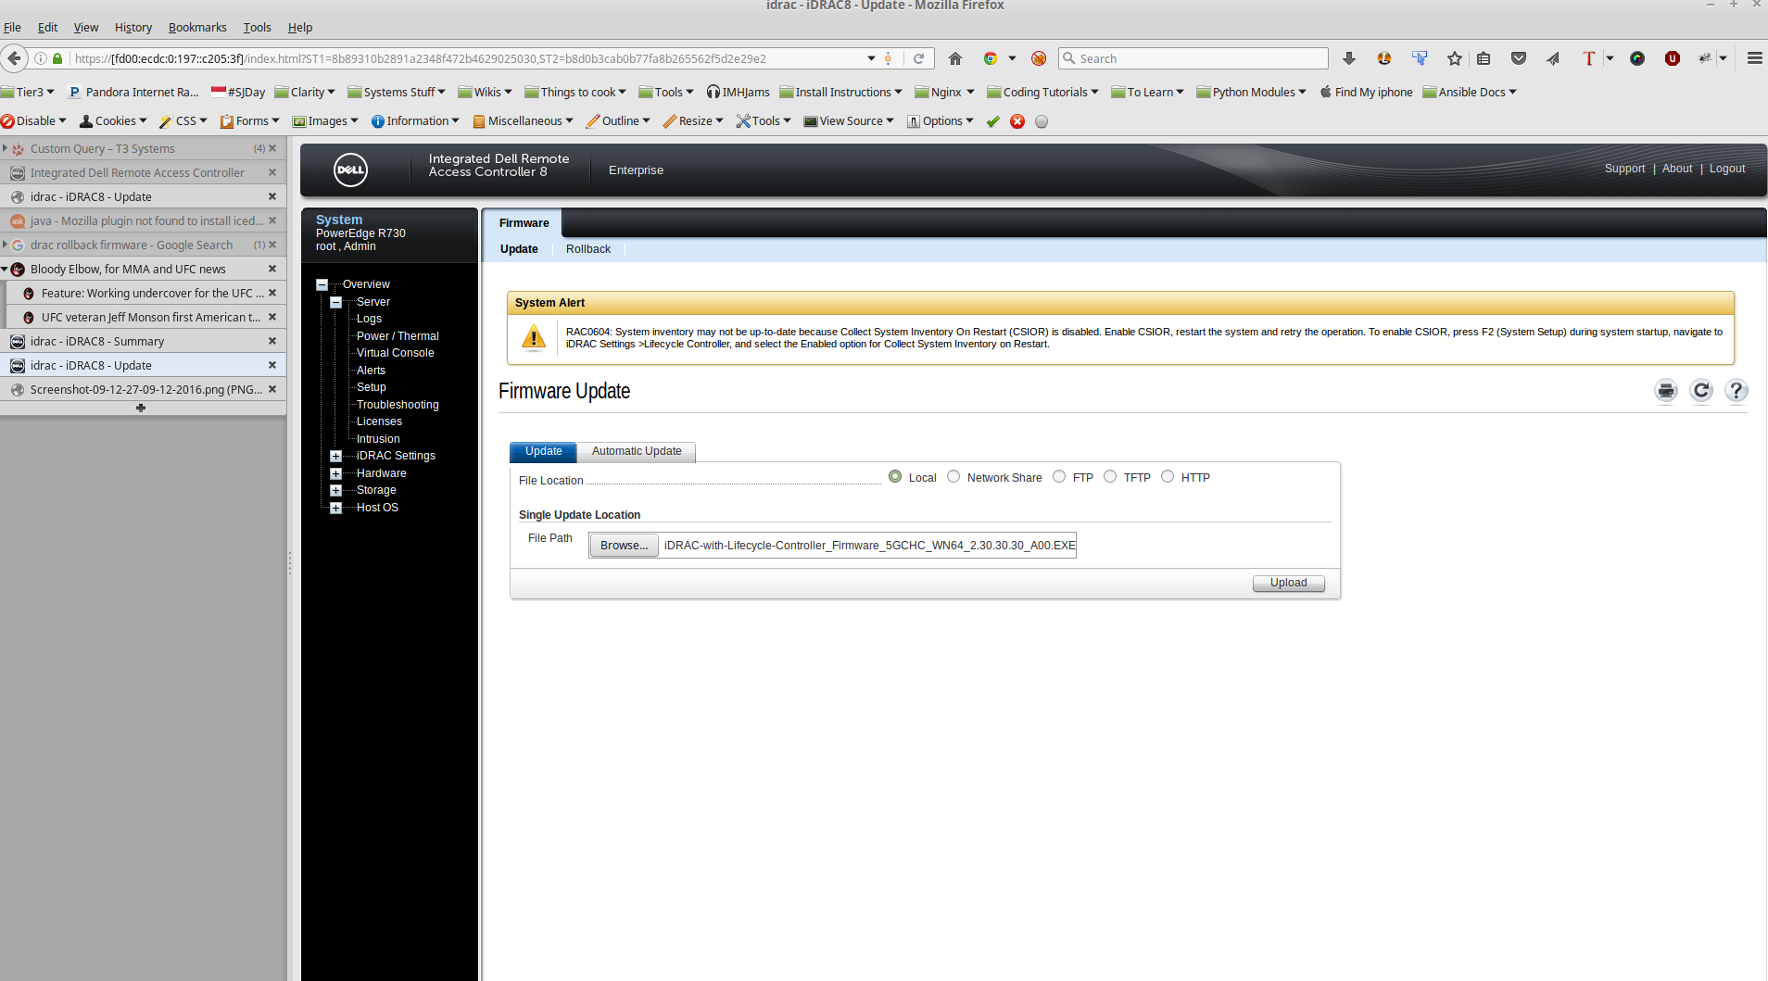Click the print icon in Firmware Update header
The width and height of the screenshot is (1768, 981).
pos(1666,391)
